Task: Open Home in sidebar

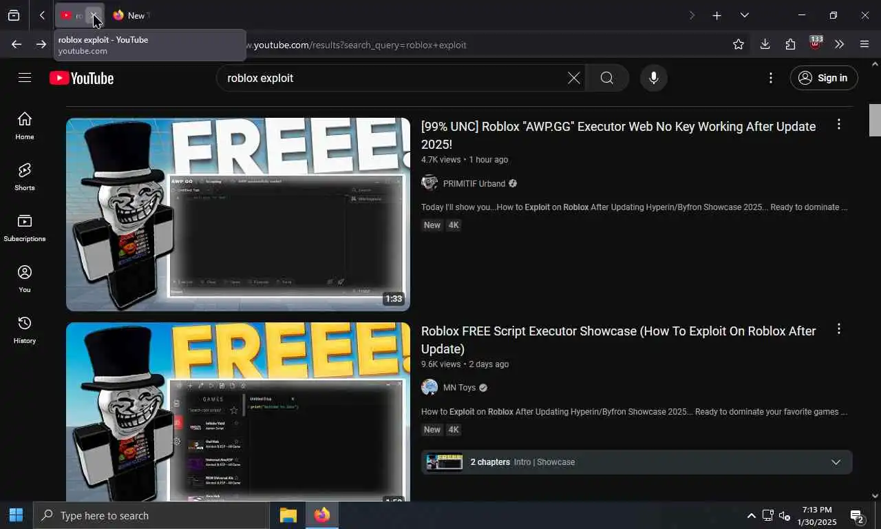Action: [25, 126]
